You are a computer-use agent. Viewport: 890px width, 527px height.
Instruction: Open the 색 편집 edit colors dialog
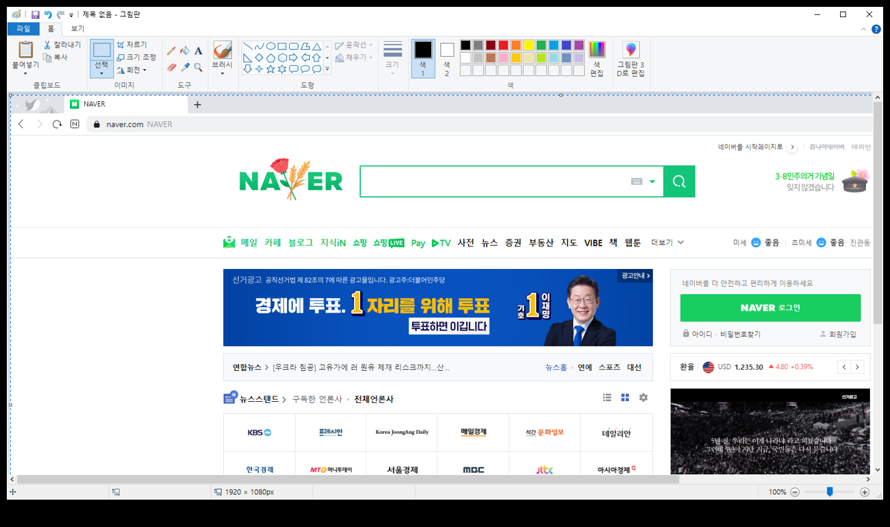(x=597, y=58)
